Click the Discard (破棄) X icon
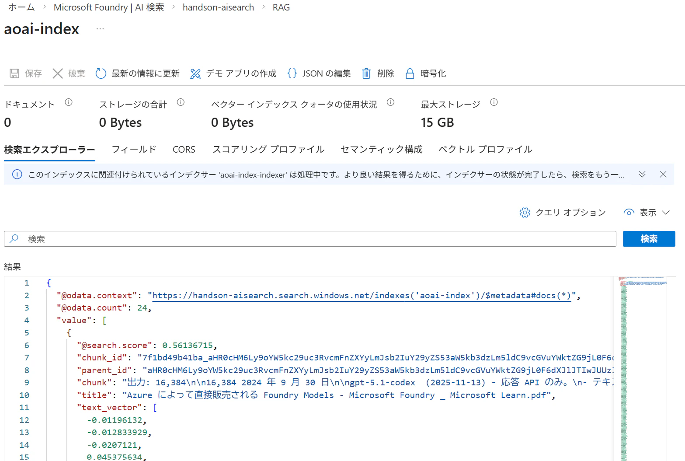Screen dimensions: 685x461 58,73
